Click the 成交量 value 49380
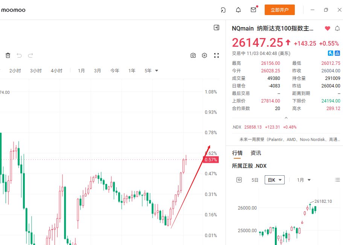Image resolution: width=343 pixels, height=245 pixels. click(x=274, y=78)
